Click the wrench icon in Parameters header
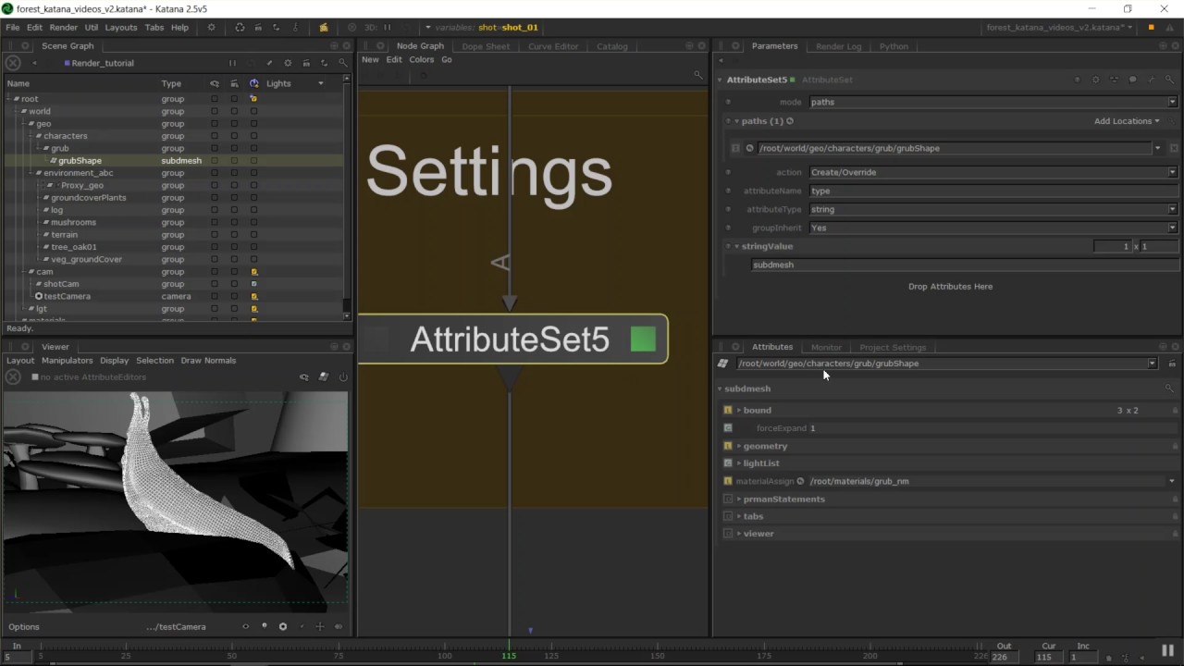This screenshot has height=666, width=1184. [1152, 80]
